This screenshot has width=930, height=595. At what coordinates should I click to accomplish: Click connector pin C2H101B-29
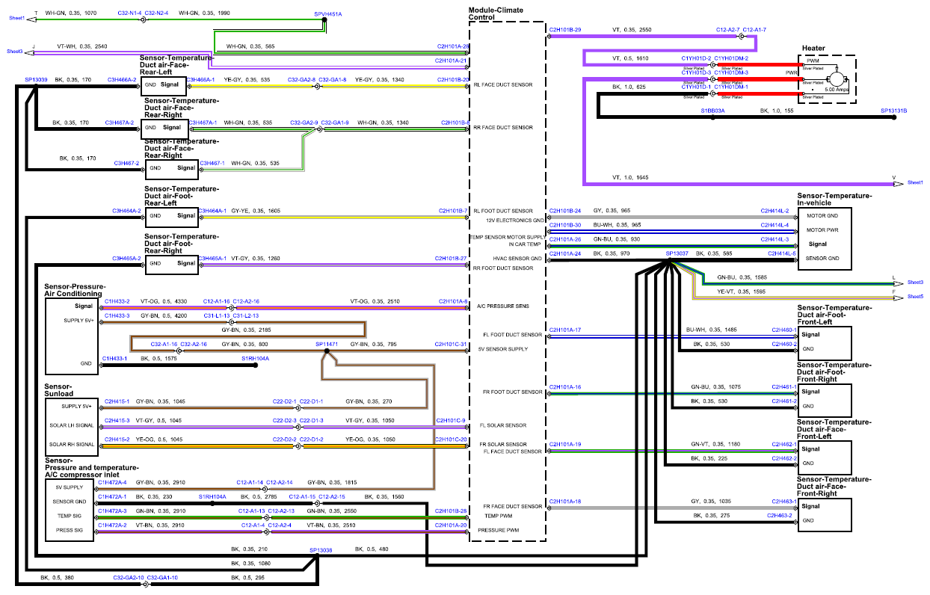point(565,29)
